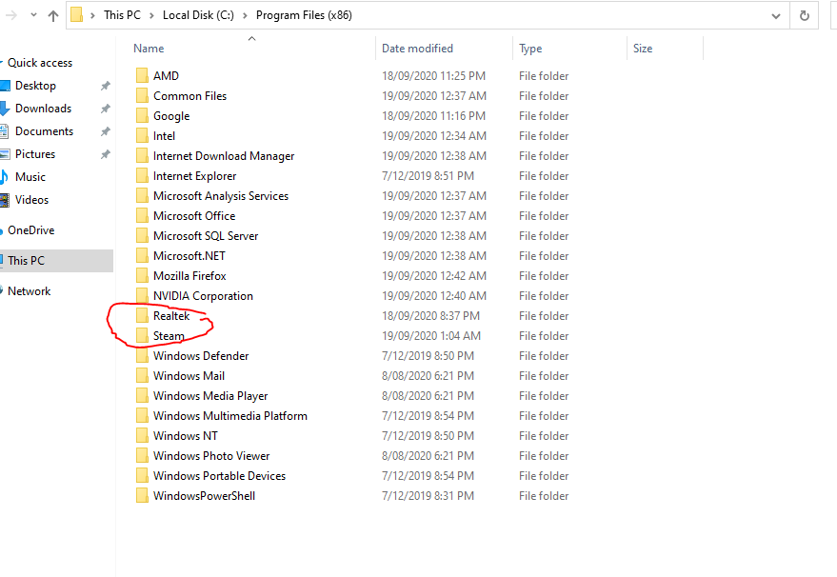Screen dimensions: 837x577
Task: Open Desktop in Quick access
Action: [x=35, y=86]
